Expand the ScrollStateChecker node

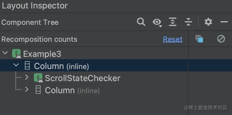[x=27, y=77]
